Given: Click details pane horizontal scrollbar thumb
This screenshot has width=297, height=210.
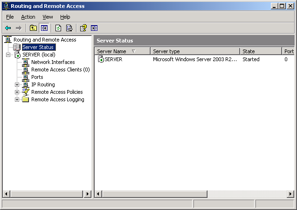Looking at the screenshot, I should click(x=155, y=194).
